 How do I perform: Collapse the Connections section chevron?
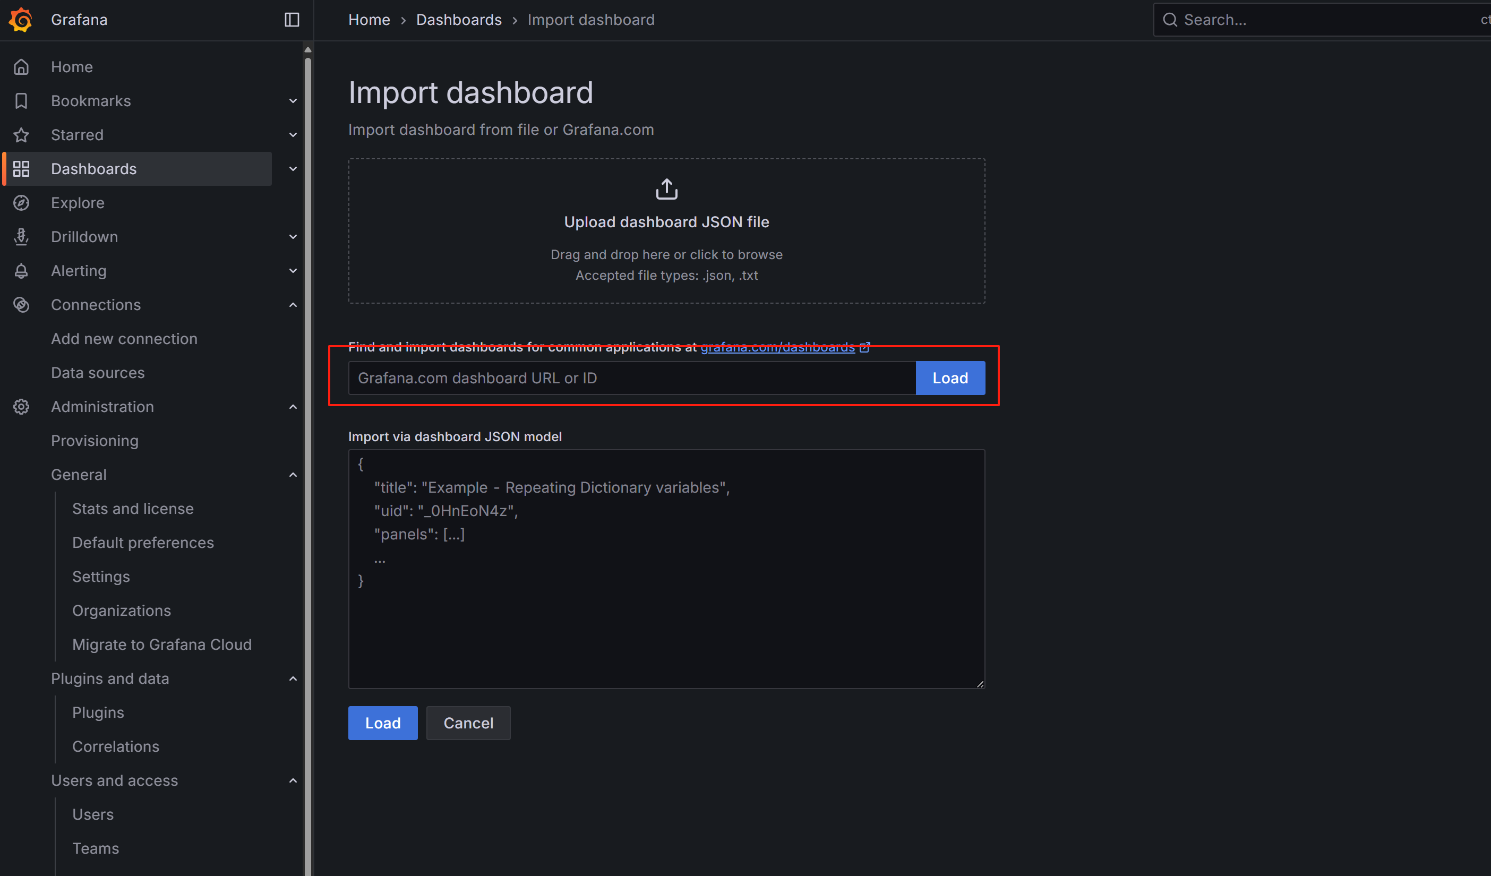(x=293, y=305)
